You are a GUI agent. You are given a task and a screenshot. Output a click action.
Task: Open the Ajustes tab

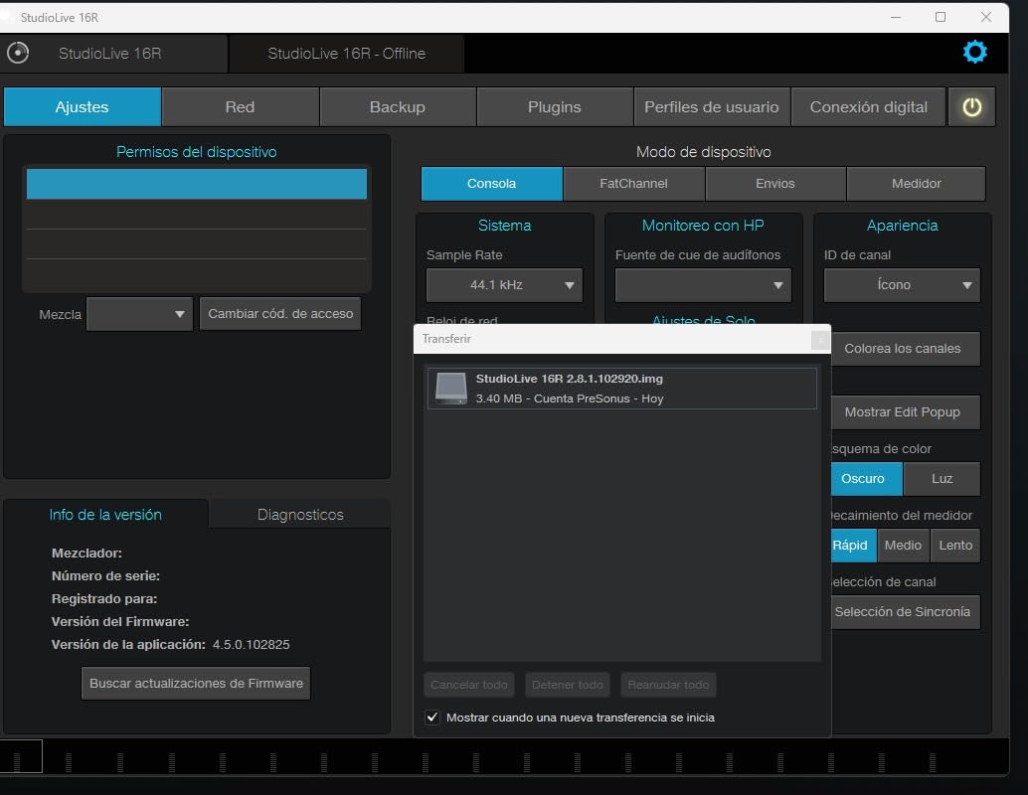(82, 107)
